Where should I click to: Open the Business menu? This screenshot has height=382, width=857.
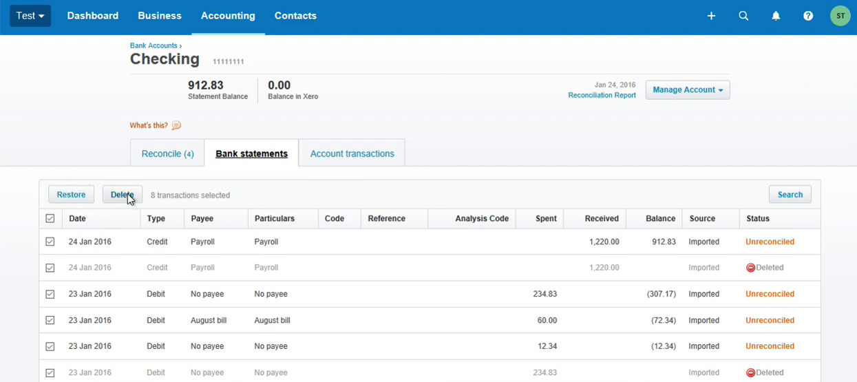tap(160, 16)
